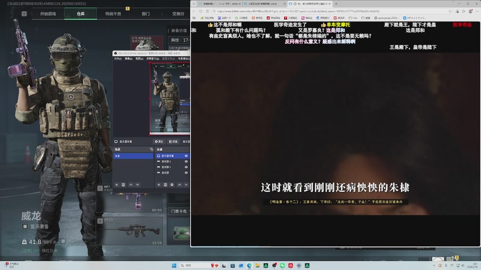Viewport: 481px width, 270px height.
Task: Open the 京东商城 bookmark
Action: [x=274, y=18]
